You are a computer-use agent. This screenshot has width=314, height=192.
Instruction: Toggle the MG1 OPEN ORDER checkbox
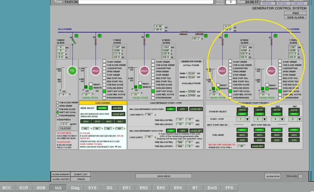click(x=280, y=71)
